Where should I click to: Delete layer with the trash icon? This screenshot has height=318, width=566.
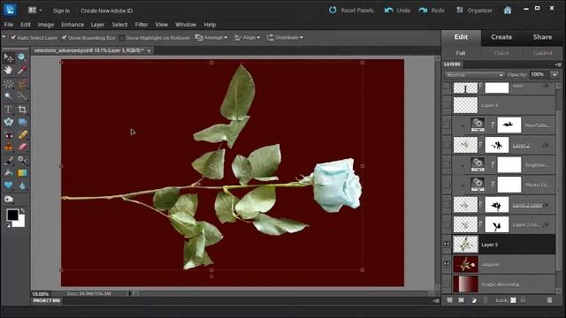click(549, 300)
